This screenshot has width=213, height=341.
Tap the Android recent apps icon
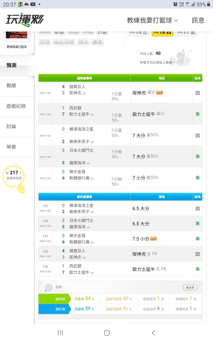click(x=60, y=333)
